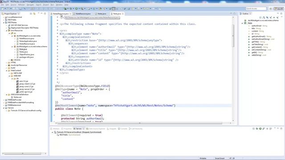Click the green Run button in toolbar
This screenshot has height=160, width=285.
point(76,8)
